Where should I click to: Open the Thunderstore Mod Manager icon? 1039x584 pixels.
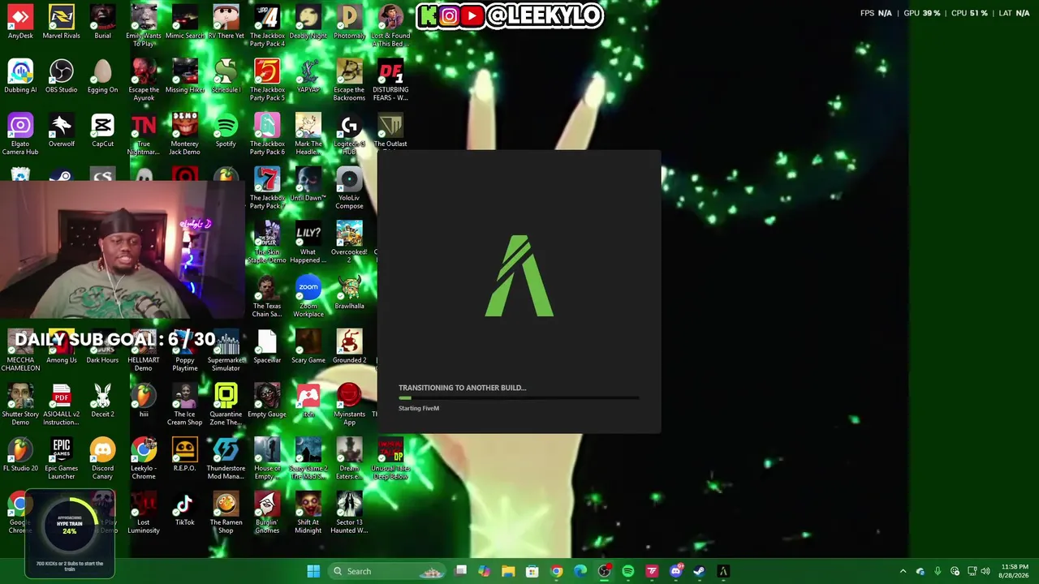pos(226,458)
